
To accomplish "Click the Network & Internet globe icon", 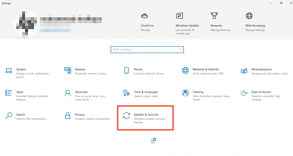I will (185, 70).
